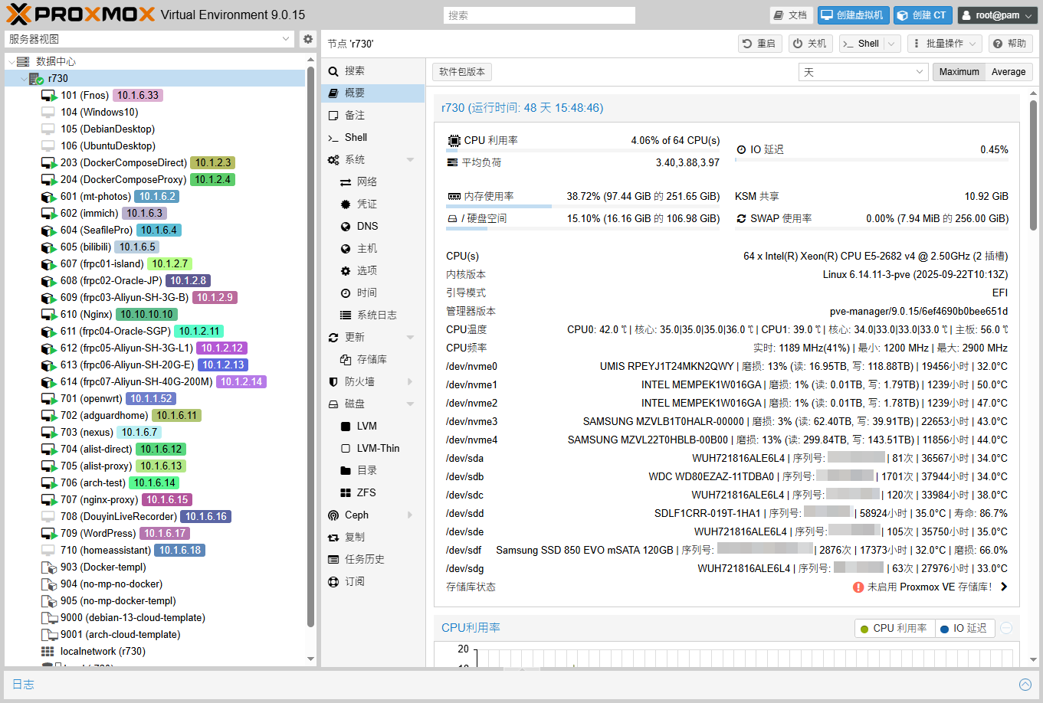Open the system log menu item
The image size is (1043, 703).
pyautogui.click(x=376, y=316)
